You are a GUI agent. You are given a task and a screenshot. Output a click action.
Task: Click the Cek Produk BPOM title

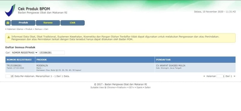pos(34,9)
